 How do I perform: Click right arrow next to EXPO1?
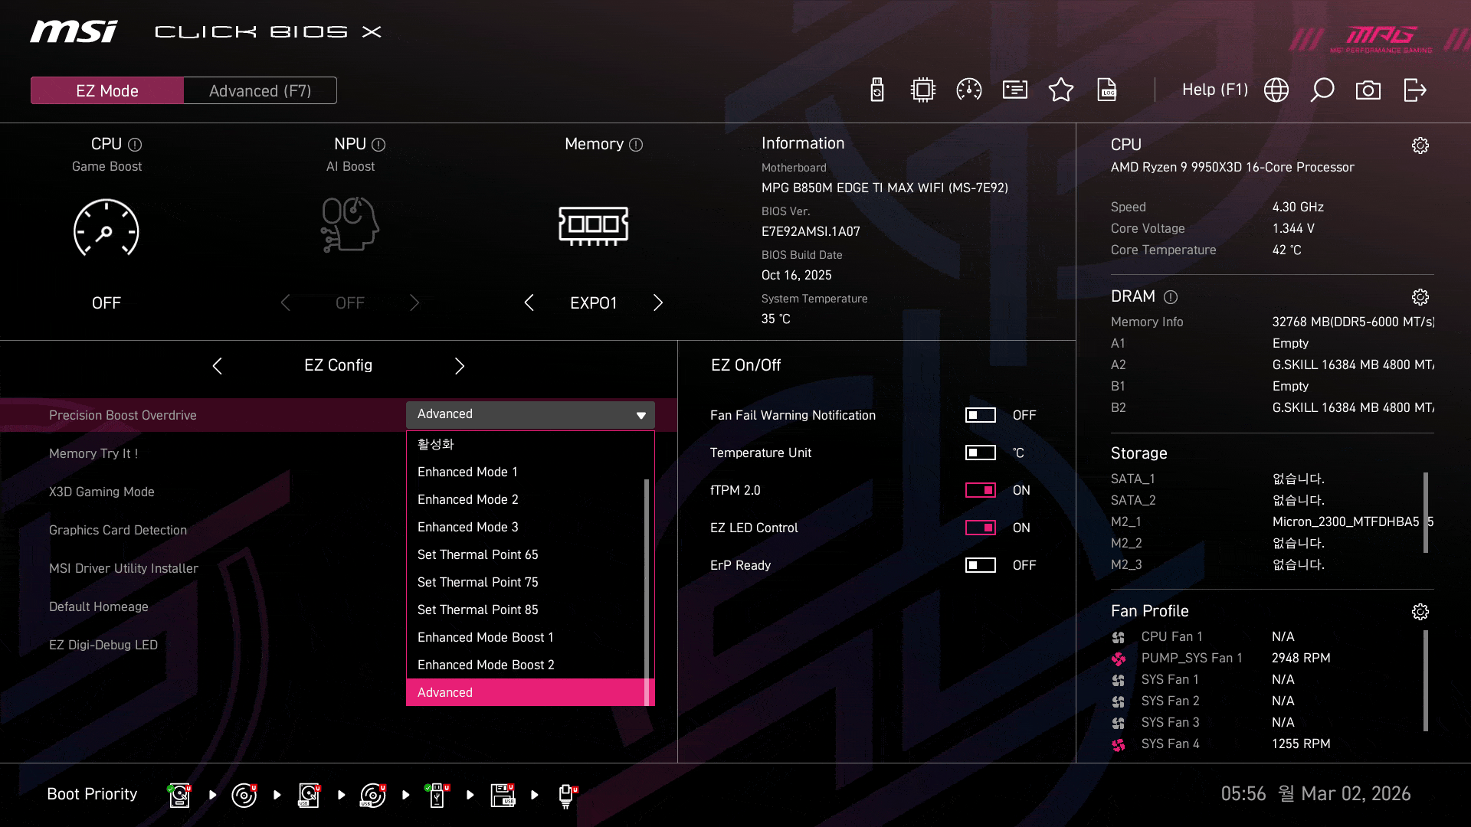(657, 302)
